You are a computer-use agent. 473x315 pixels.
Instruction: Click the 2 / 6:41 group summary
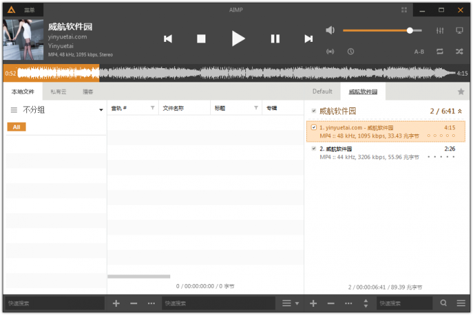(442, 111)
